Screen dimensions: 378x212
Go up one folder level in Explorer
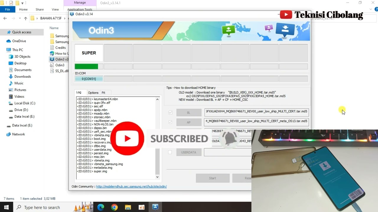[26, 18]
